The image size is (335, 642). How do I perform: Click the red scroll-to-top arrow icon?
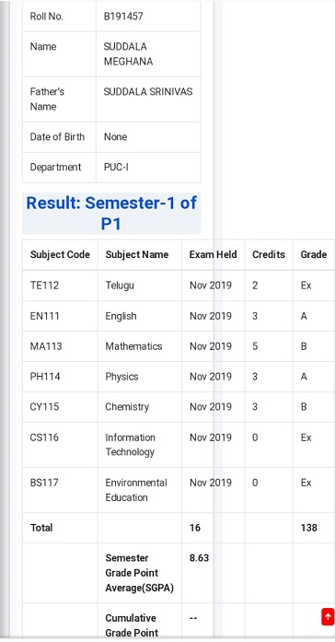[x=328, y=616]
